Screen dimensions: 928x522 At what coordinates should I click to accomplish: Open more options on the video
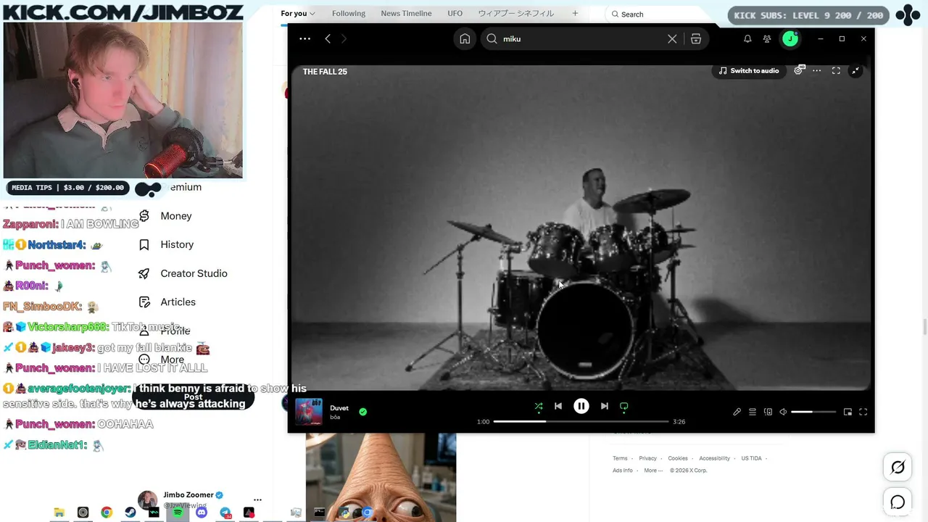point(817,70)
